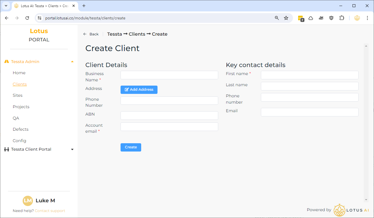Click the Business Name input field
This screenshot has width=374, height=218.
[x=169, y=75]
